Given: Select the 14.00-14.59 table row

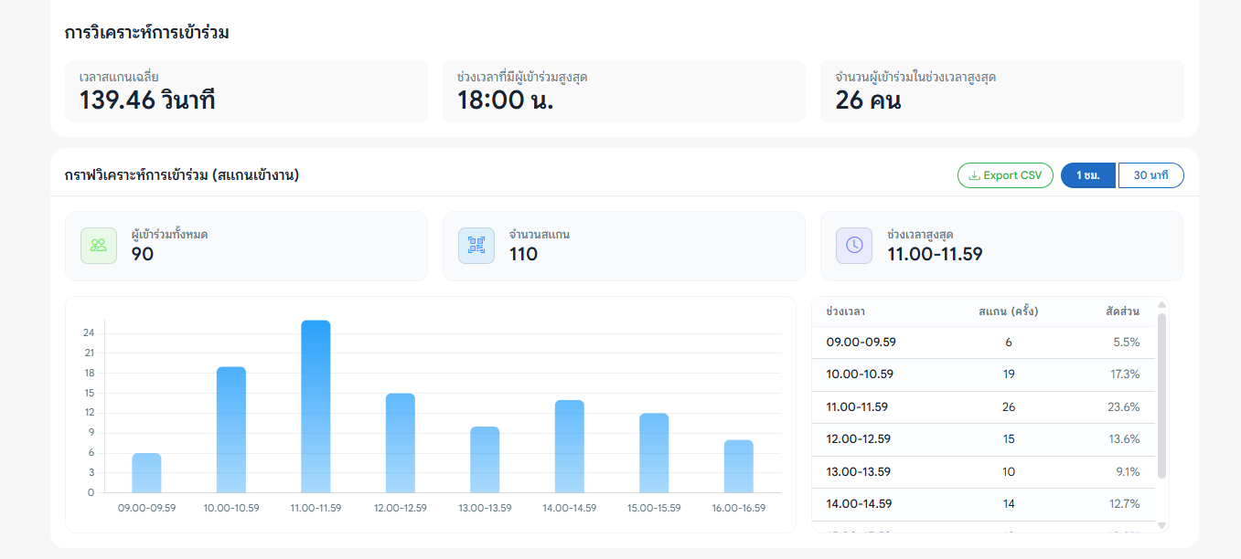Looking at the screenshot, I should pos(983,504).
